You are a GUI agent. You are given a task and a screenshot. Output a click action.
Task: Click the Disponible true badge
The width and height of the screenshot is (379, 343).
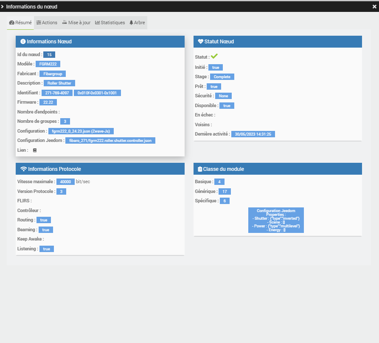point(227,106)
